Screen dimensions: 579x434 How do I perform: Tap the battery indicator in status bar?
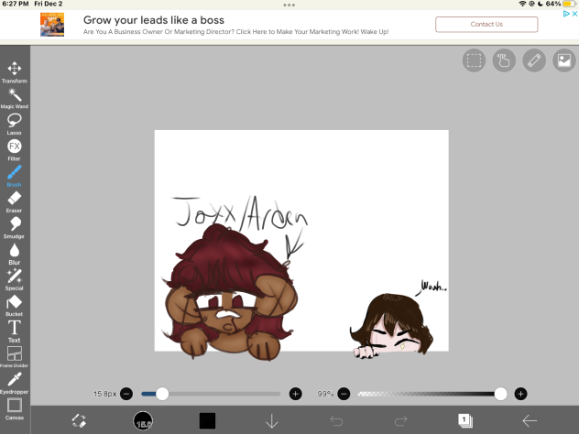pyautogui.click(x=569, y=4)
